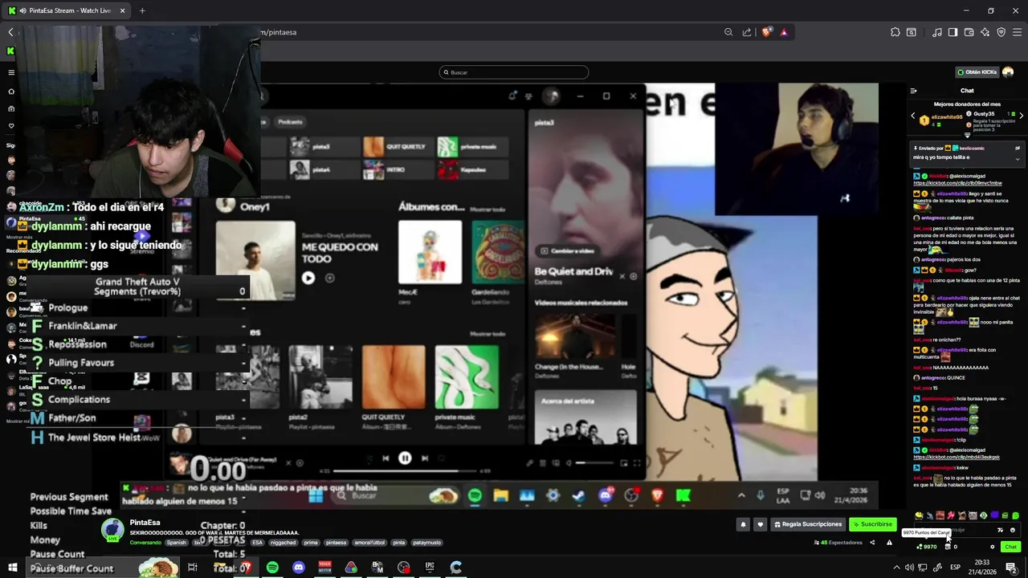Click the Windows Start button

[x=13, y=568]
